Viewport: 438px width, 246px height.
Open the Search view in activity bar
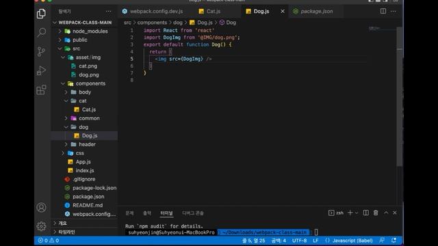tap(41, 32)
